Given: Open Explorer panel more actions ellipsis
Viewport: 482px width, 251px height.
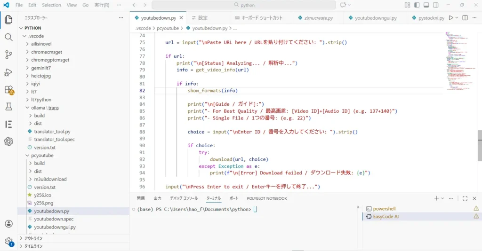Looking at the screenshot, I should [x=121, y=18].
